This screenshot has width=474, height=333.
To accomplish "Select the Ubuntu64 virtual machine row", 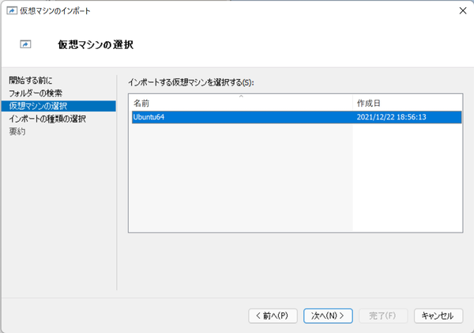I will [x=296, y=117].
